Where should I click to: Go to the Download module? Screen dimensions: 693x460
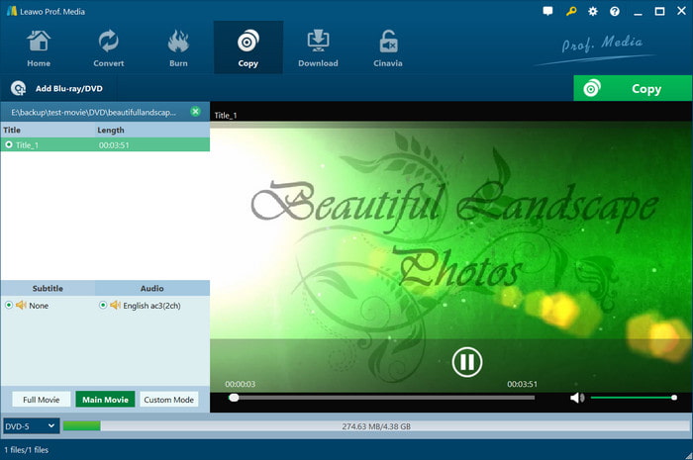318,47
